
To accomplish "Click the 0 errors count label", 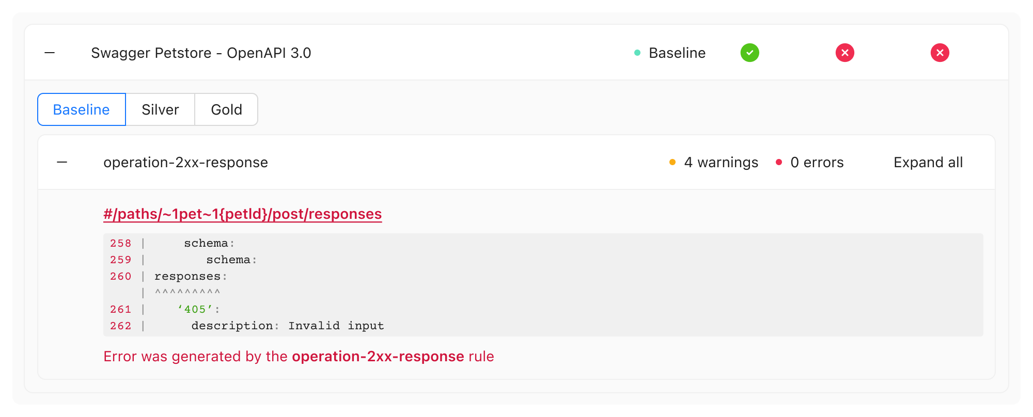I will tap(817, 162).
